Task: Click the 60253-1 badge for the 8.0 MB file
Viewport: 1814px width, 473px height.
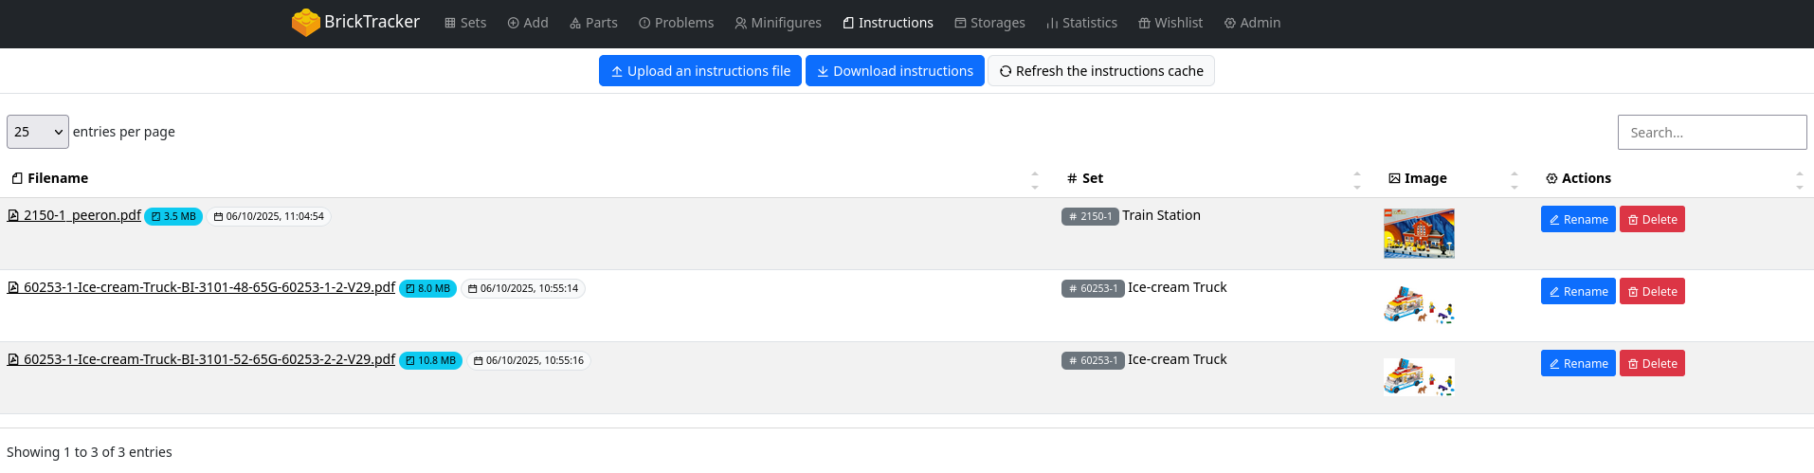Action: click(1093, 288)
